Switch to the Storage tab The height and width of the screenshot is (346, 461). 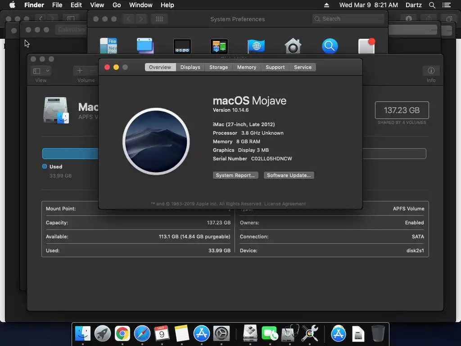point(218,67)
